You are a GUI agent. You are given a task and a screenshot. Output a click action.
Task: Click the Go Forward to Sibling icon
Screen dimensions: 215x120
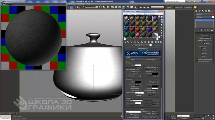pyautogui.click(x=161, y=42)
